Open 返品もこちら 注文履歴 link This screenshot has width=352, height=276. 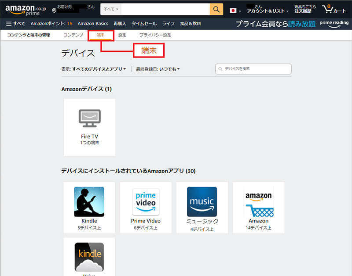click(305, 9)
